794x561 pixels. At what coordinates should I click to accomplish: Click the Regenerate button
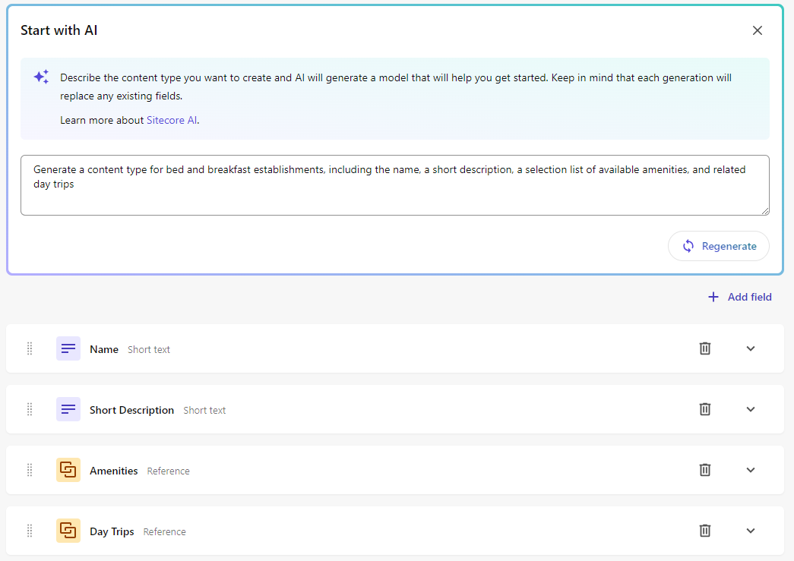click(x=719, y=246)
